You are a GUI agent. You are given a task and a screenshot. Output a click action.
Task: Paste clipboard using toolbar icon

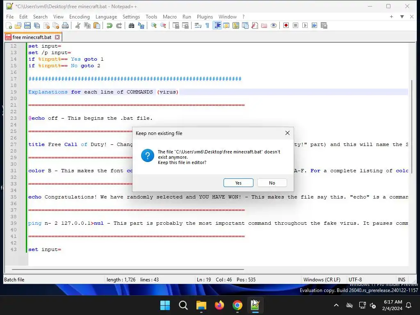(97, 25)
